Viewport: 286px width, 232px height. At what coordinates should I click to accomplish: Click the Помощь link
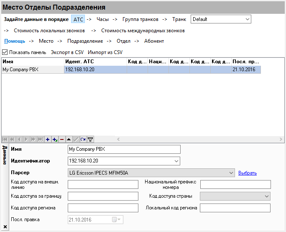(15, 41)
